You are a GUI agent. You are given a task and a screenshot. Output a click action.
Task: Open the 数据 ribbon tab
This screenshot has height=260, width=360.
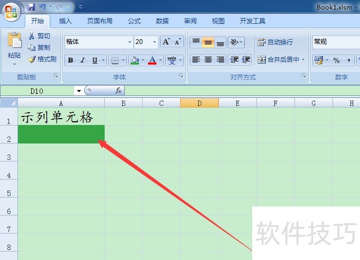[x=162, y=21]
